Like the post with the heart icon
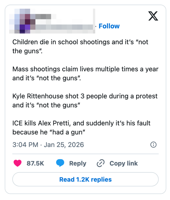This screenshot has height=200, width=170. tap(18, 163)
